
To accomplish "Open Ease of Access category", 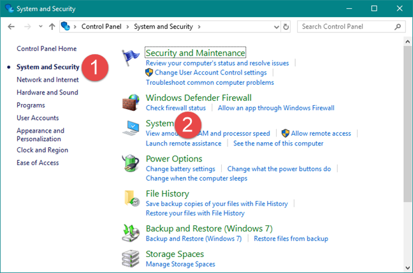I will [38, 163].
